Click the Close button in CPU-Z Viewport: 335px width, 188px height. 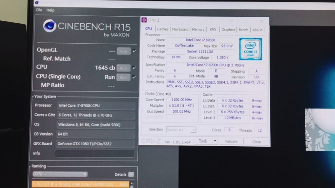[x=256, y=142]
